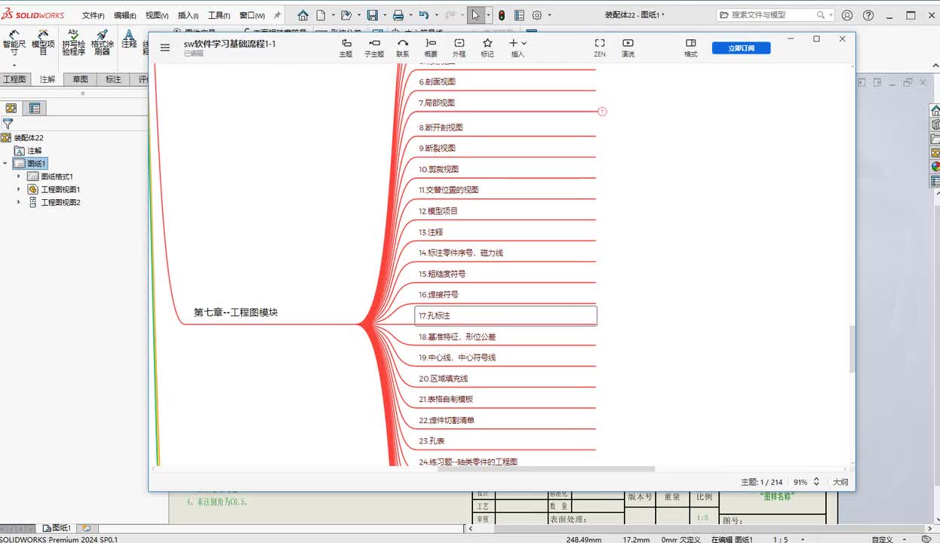The height and width of the screenshot is (543, 940).
Task: Open the 文件(F) menu
Action: coord(93,15)
